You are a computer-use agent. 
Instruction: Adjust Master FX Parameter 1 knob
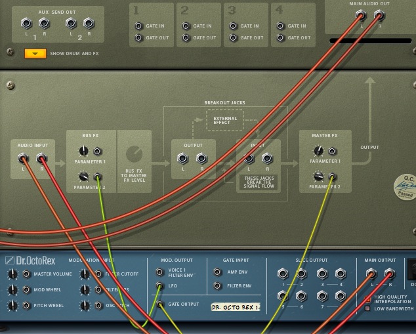tap(318, 151)
